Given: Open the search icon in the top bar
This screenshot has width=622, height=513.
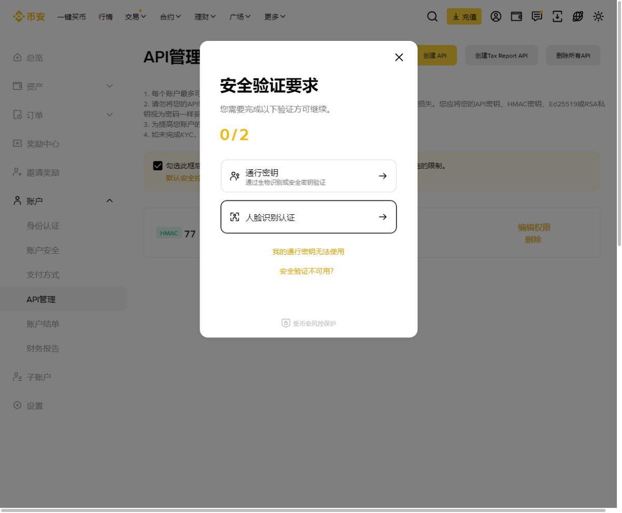Looking at the screenshot, I should tap(432, 17).
